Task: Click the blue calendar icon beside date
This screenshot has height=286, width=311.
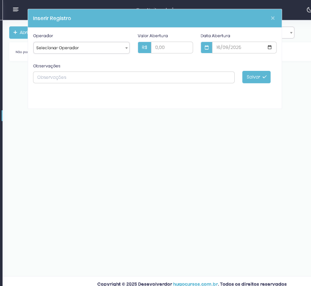Action: coord(207,48)
